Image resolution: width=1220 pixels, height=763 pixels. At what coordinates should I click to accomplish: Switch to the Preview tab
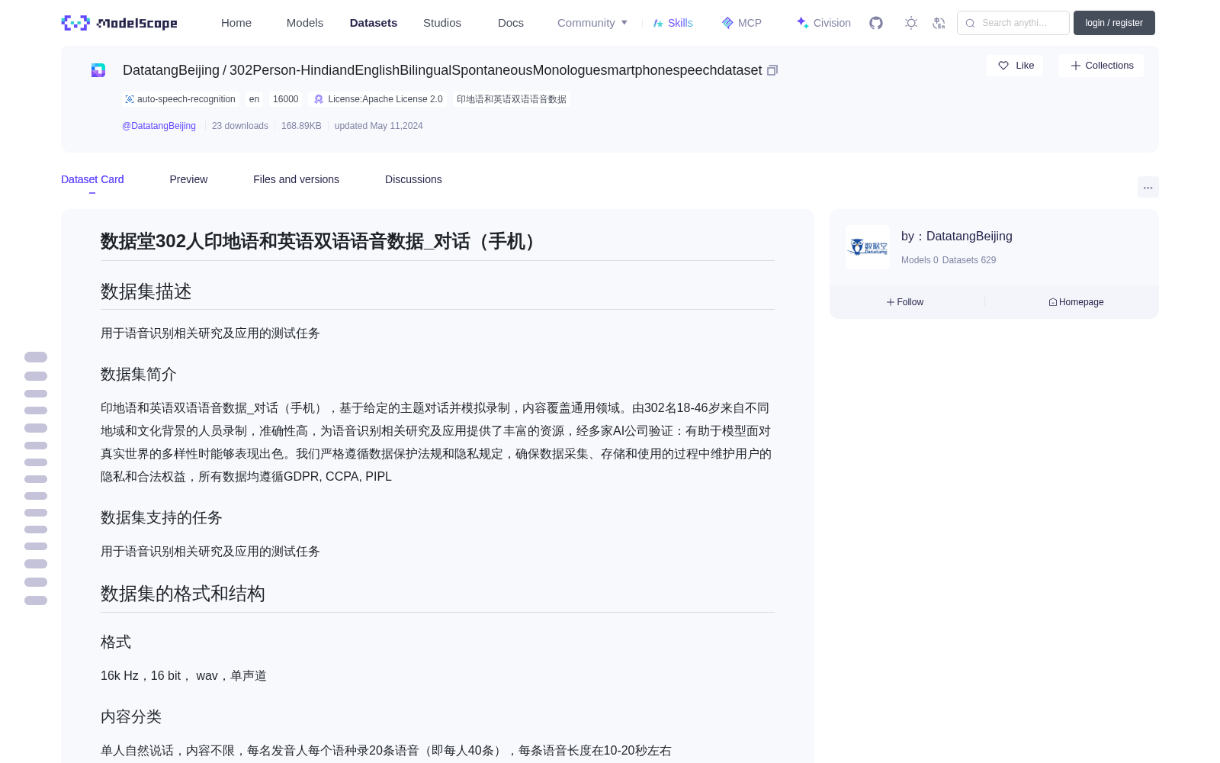[x=188, y=179]
